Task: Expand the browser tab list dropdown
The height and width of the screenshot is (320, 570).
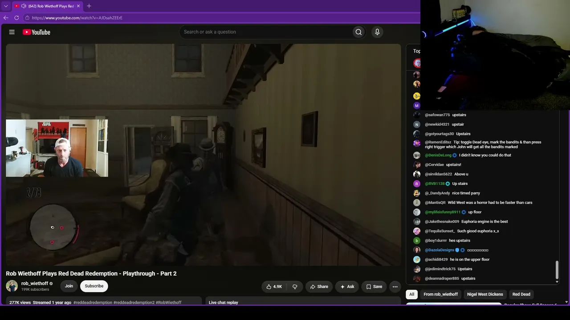Action: [x=6, y=6]
